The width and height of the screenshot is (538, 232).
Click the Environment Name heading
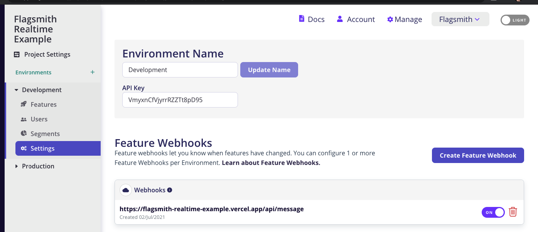point(173,54)
